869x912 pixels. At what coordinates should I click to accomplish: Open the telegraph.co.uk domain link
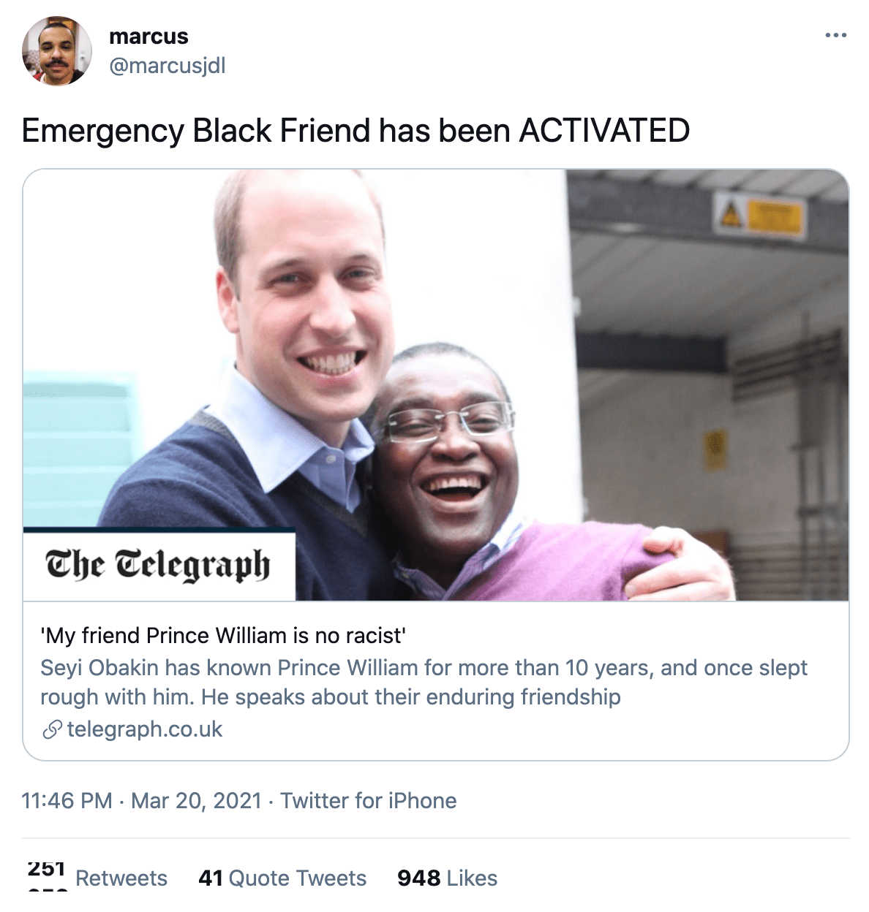coord(145,729)
